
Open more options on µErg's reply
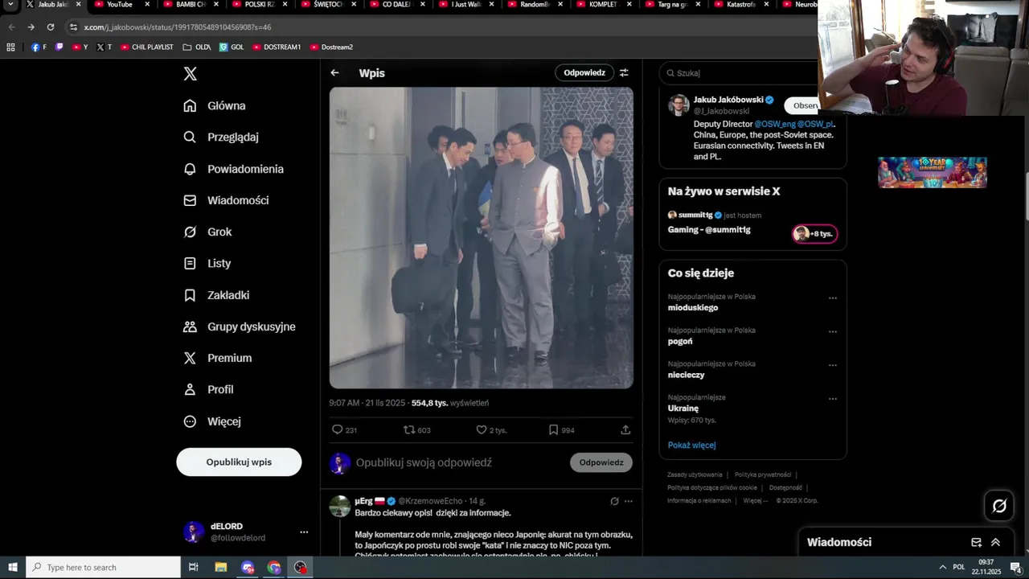click(x=629, y=501)
